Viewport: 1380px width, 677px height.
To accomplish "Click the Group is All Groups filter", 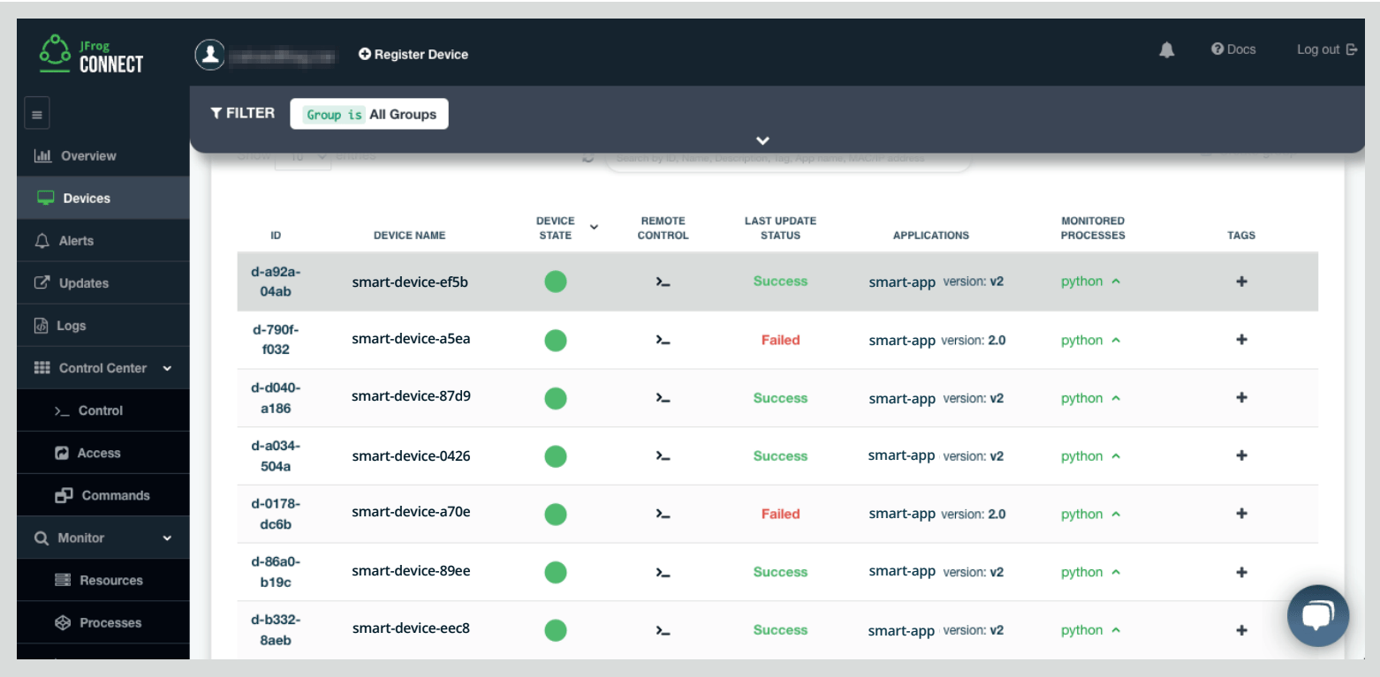I will point(369,114).
